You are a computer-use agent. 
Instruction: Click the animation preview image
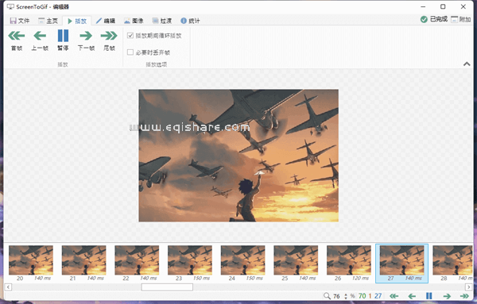238,156
